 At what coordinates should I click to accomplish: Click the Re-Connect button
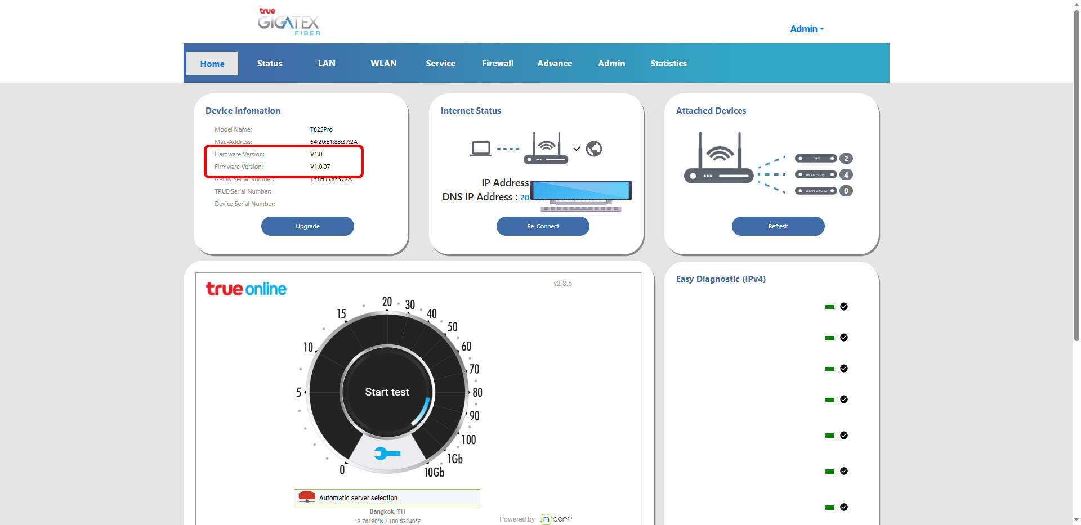click(543, 226)
